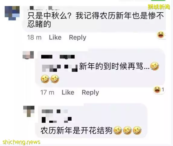The height and width of the screenshot is (146, 173).
Task: Click the shicheng.news watermark link
Action: tap(21, 142)
